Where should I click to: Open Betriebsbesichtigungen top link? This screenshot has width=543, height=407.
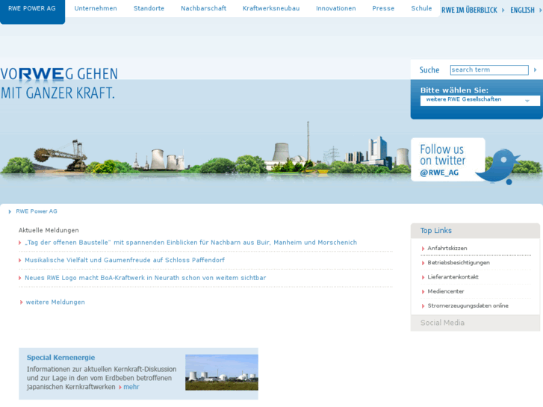pyautogui.click(x=459, y=263)
